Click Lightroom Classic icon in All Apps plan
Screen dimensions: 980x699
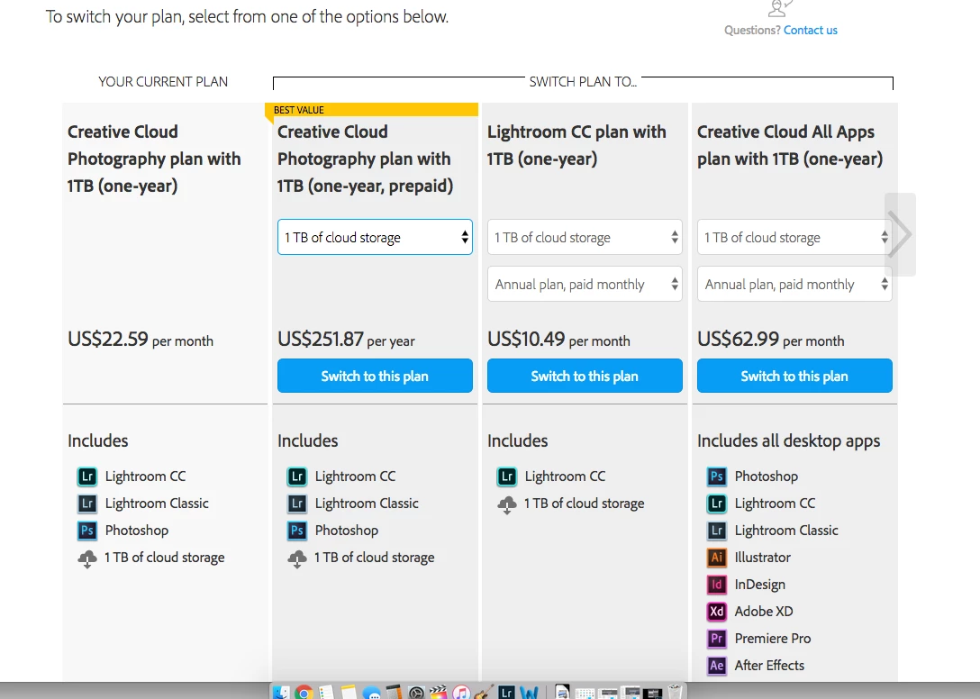pos(717,531)
